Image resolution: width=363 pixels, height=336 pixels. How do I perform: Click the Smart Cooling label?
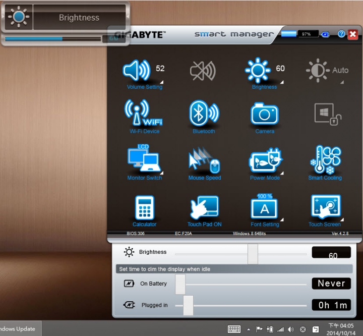[x=325, y=178]
